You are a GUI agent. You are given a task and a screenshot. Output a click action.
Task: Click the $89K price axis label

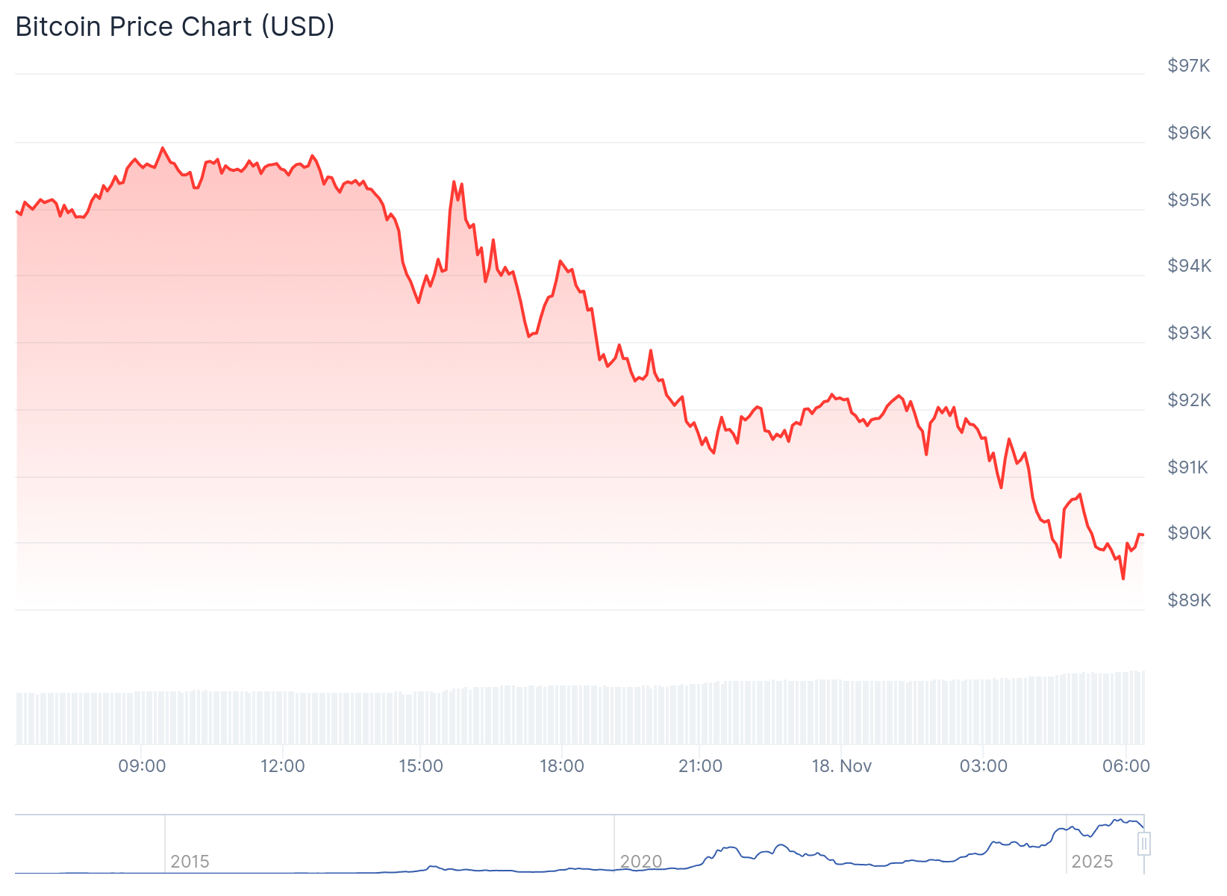point(1189,600)
